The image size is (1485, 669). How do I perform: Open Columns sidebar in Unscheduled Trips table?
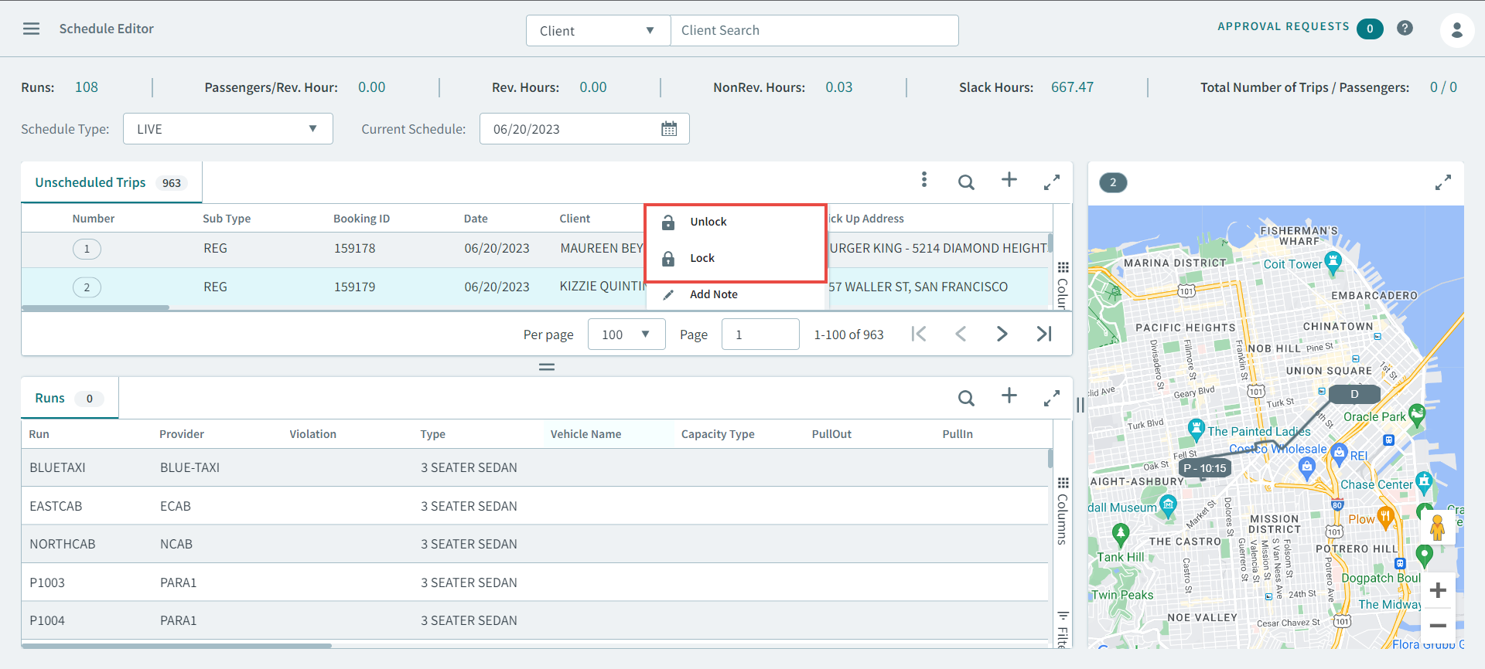point(1063,285)
